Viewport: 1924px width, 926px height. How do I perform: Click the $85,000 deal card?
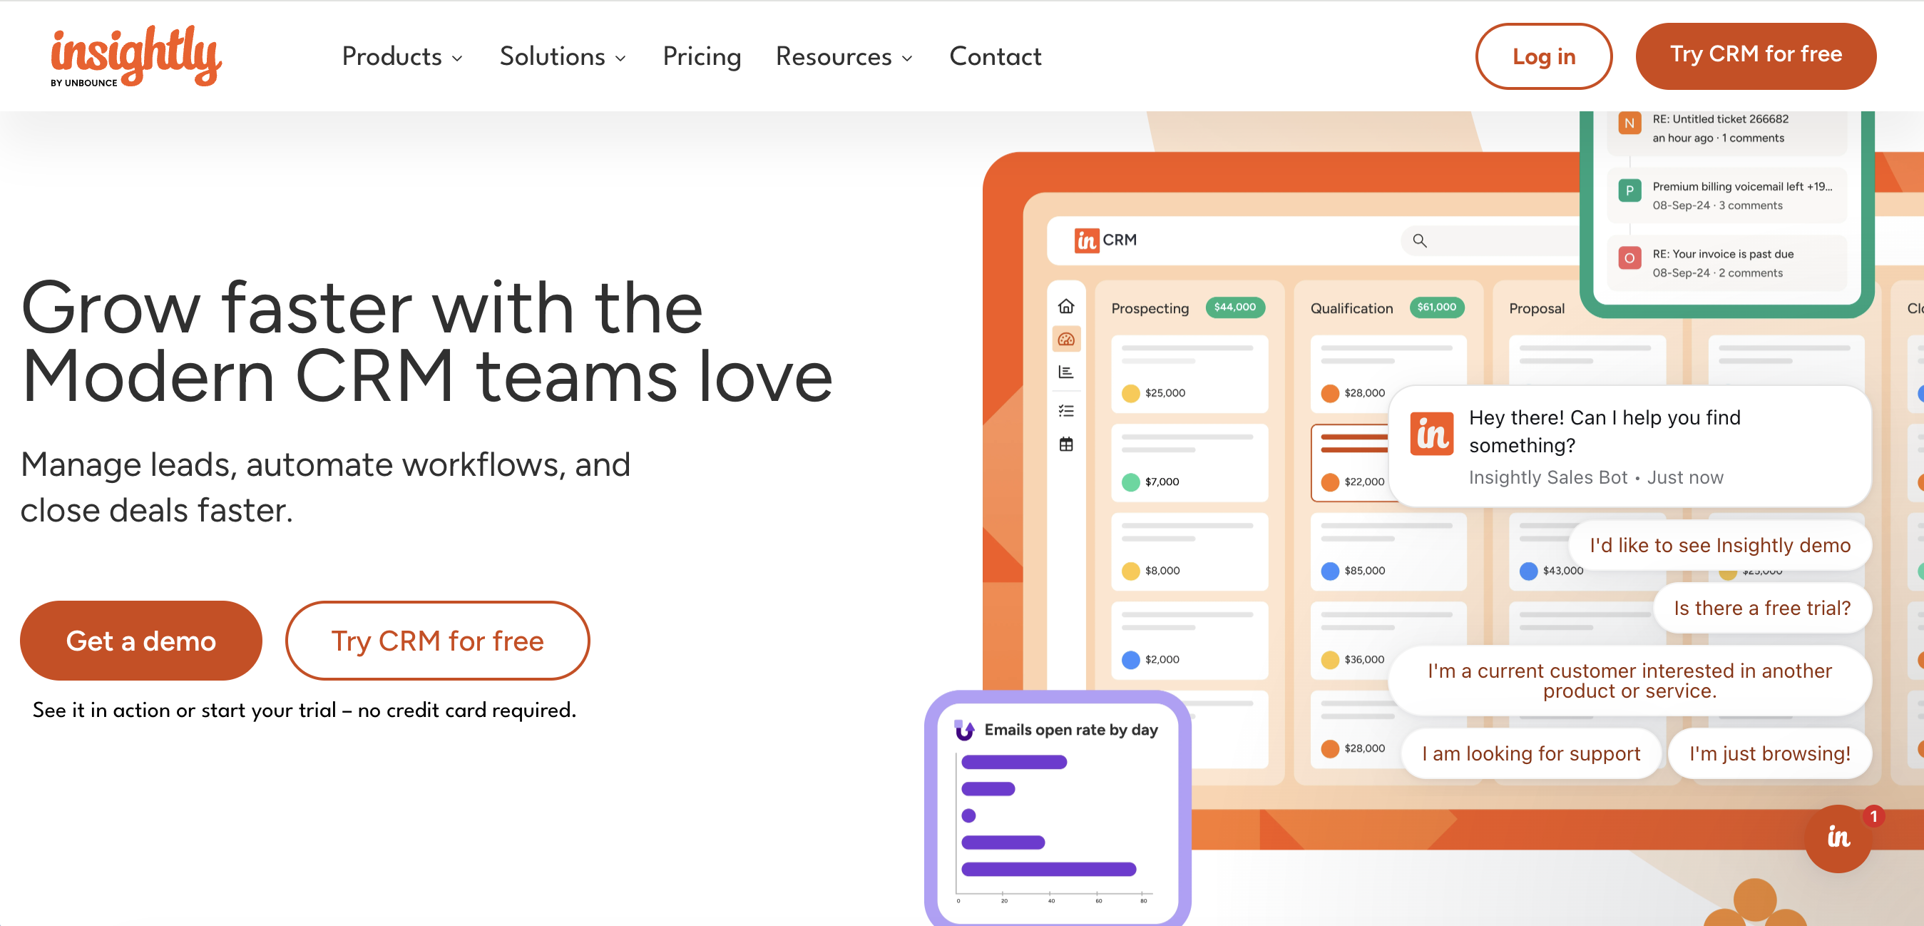(1388, 551)
